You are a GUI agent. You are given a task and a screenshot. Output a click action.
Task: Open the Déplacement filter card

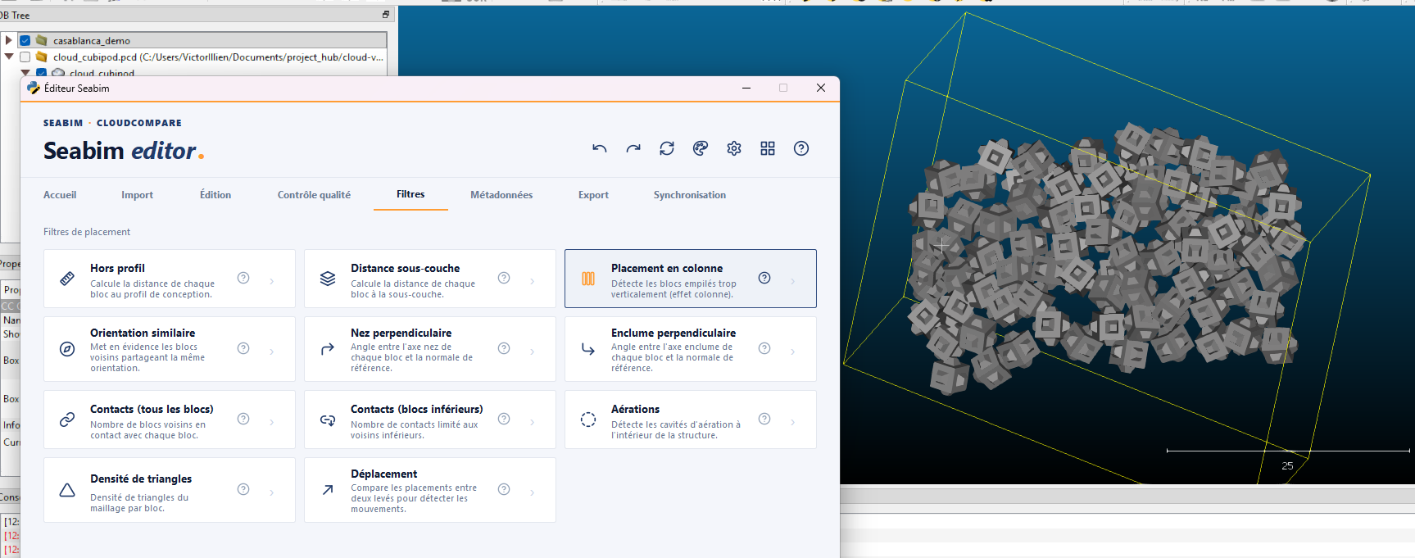[430, 490]
